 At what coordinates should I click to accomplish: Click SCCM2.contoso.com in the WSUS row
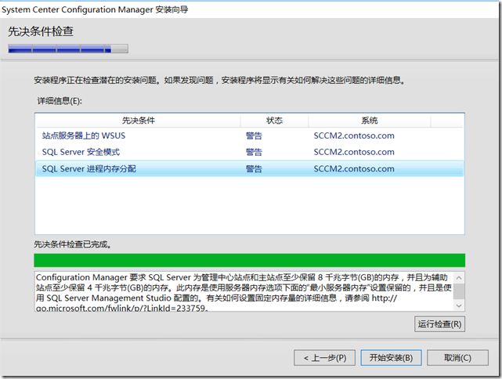tap(354, 135)
